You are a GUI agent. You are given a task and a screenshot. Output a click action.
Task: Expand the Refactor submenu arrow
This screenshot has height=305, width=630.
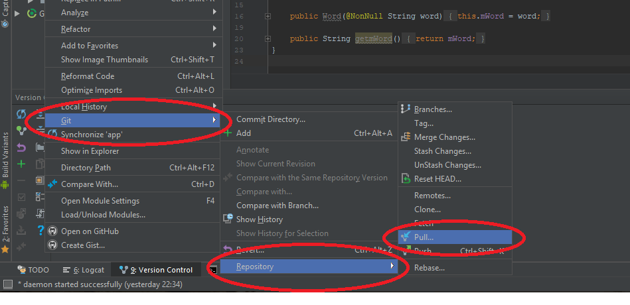[x=214, y=29]
